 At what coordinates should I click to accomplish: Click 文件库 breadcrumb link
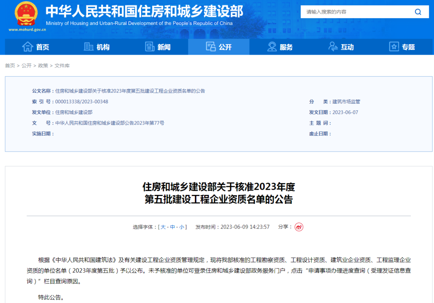click(62, 66)
